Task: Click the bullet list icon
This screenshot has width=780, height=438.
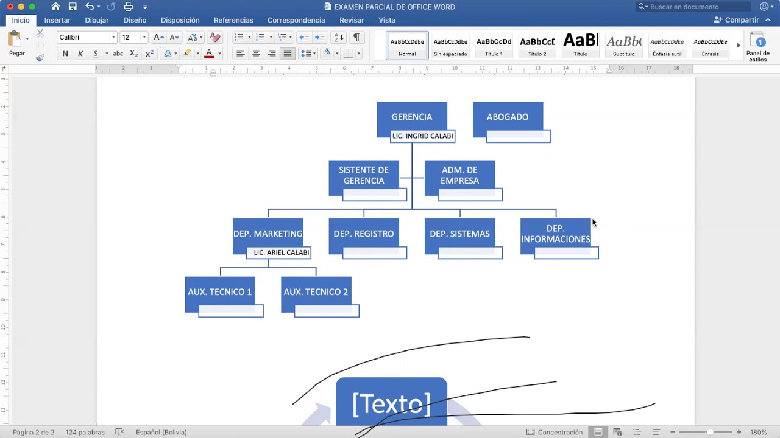Action: [239, 37]
